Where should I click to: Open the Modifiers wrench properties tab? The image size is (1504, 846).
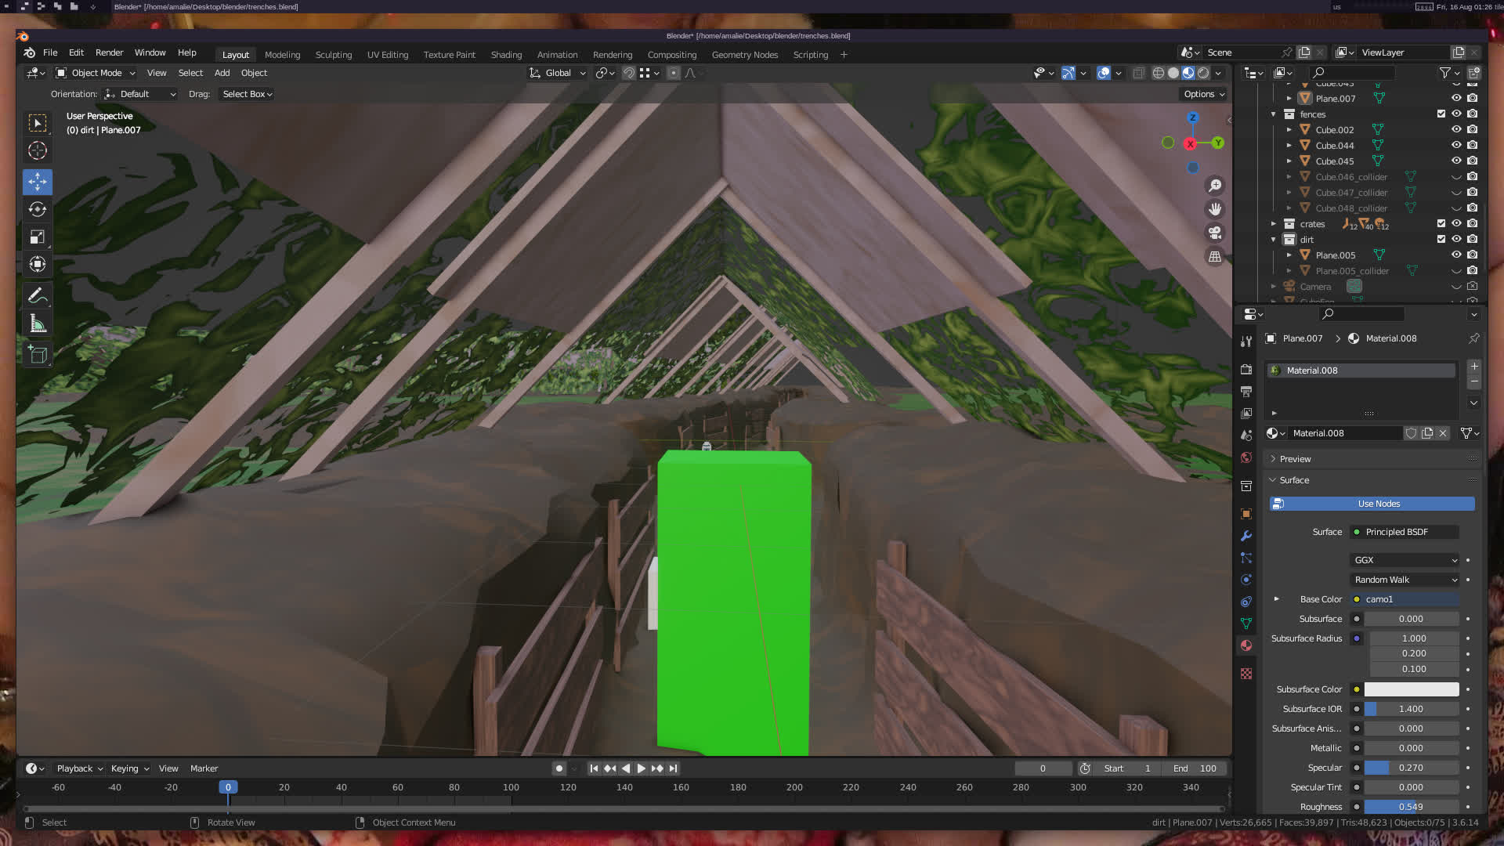pos(1246,536)
